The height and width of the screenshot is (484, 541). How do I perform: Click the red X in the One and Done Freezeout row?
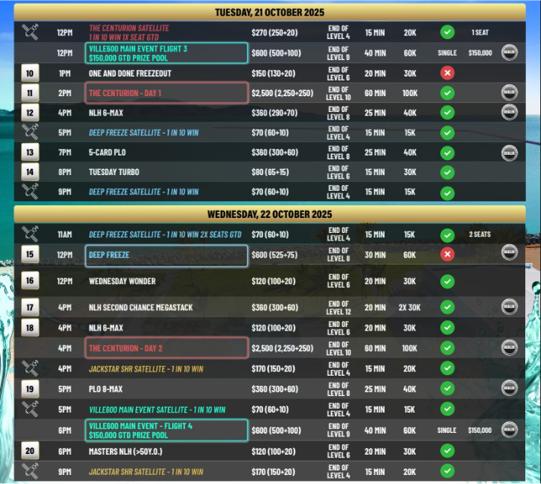(447, 74)
